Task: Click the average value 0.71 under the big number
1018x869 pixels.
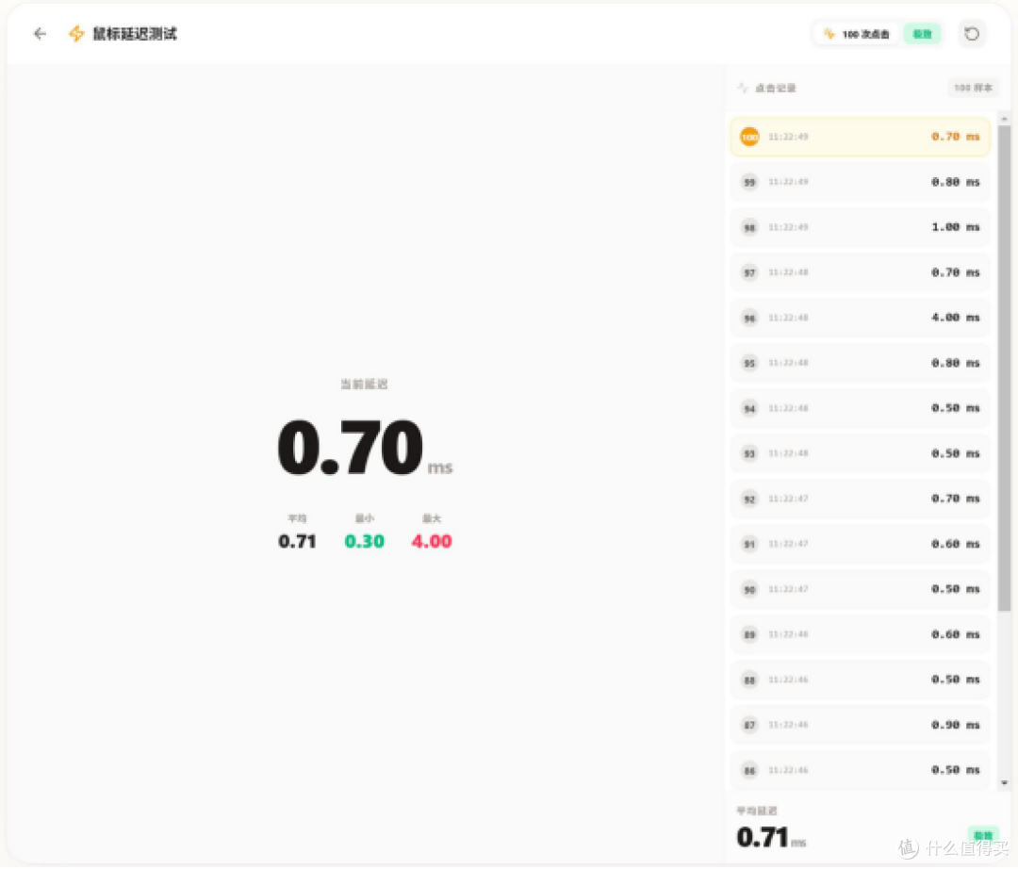Action: 297,541
